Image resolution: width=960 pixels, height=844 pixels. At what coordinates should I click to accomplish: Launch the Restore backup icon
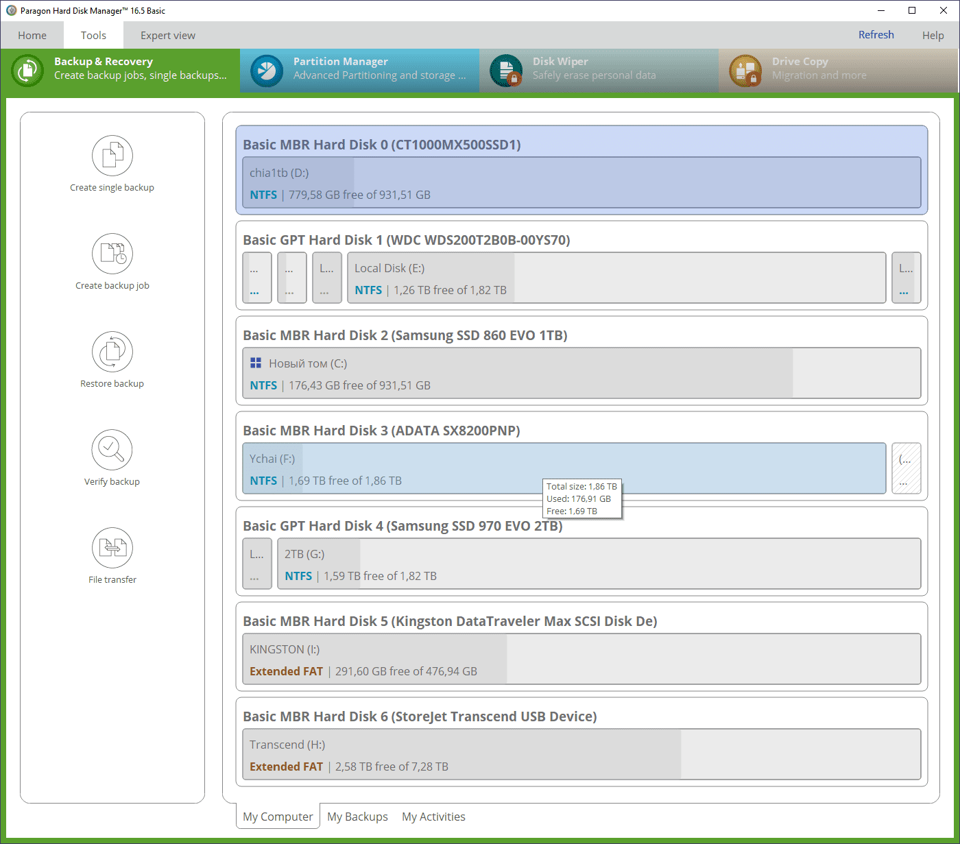(x=112, y=352)
